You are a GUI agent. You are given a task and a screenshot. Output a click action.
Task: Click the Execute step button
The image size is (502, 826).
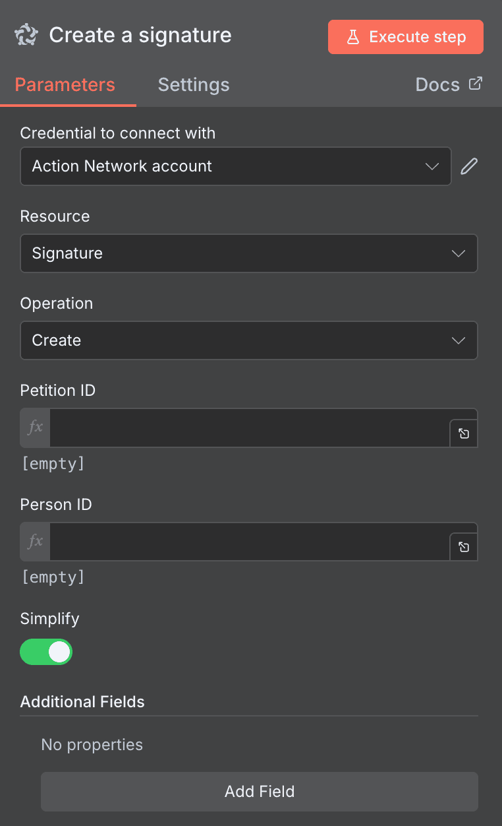coord(405,37)
